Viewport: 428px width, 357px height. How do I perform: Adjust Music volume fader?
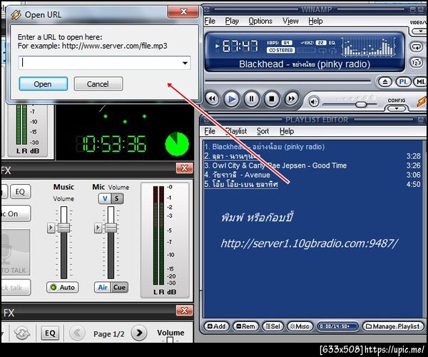click(x=63, y=228)
